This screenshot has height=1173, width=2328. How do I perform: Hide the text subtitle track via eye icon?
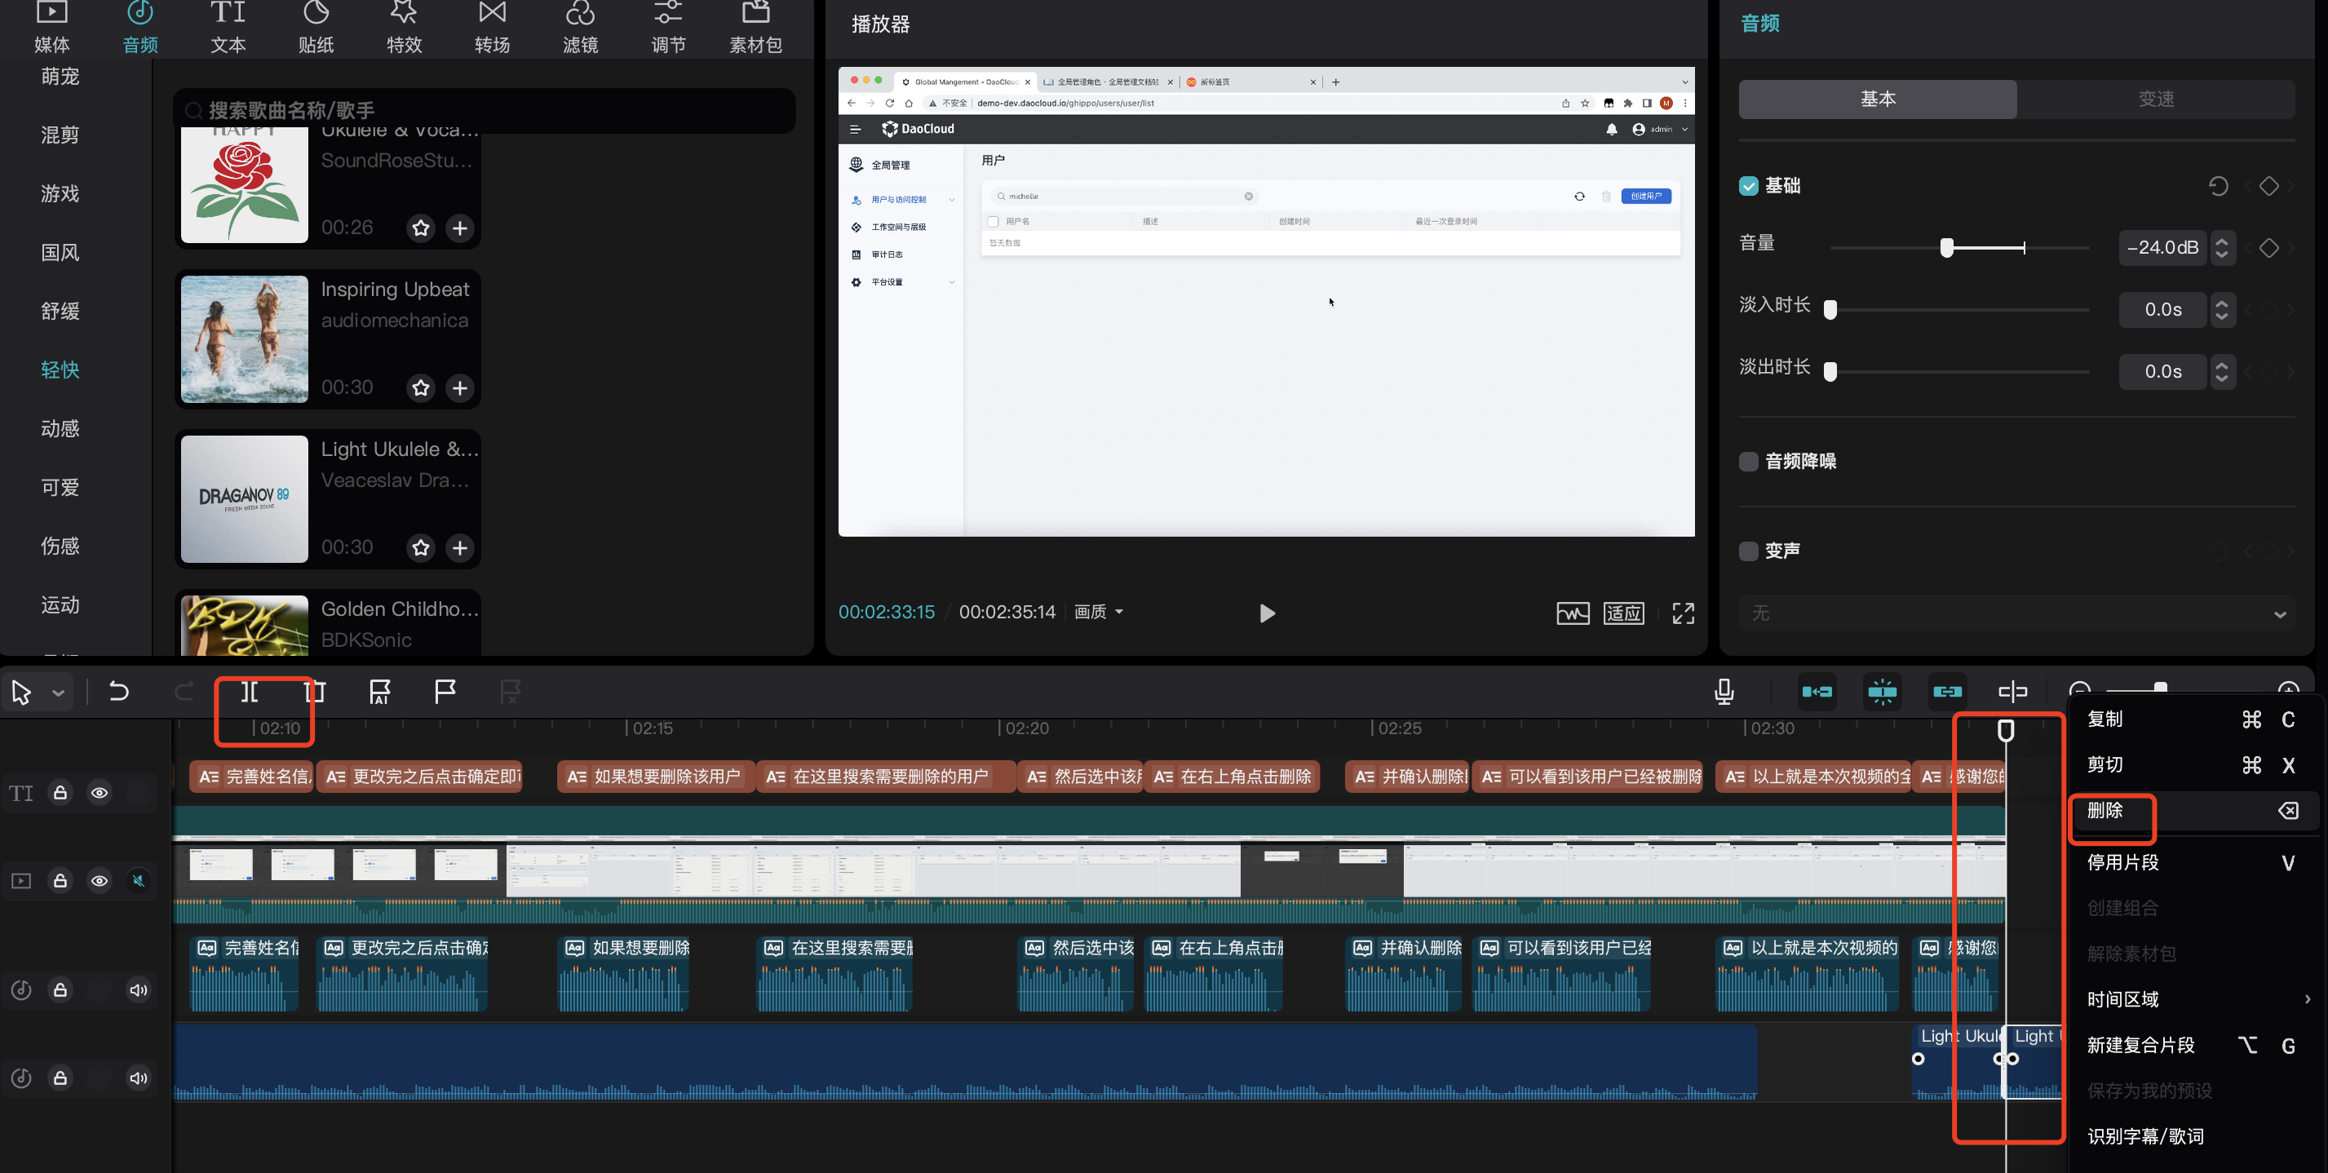(x=100, y=793)
